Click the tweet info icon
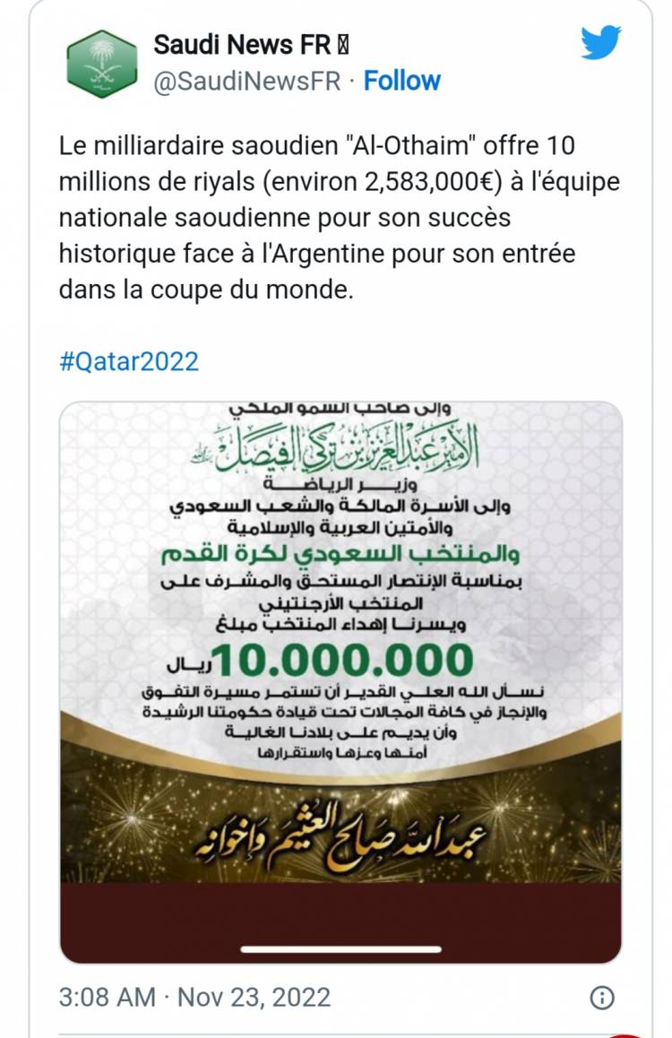The image size is (672, 1038). [604, 997]
